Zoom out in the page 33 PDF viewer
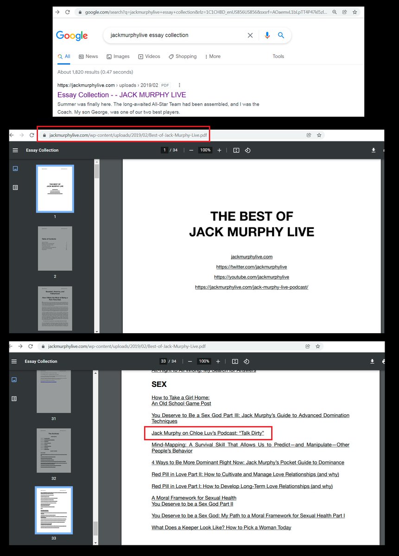The width and height of the screenshot is (399, 556). coord(190,361)
